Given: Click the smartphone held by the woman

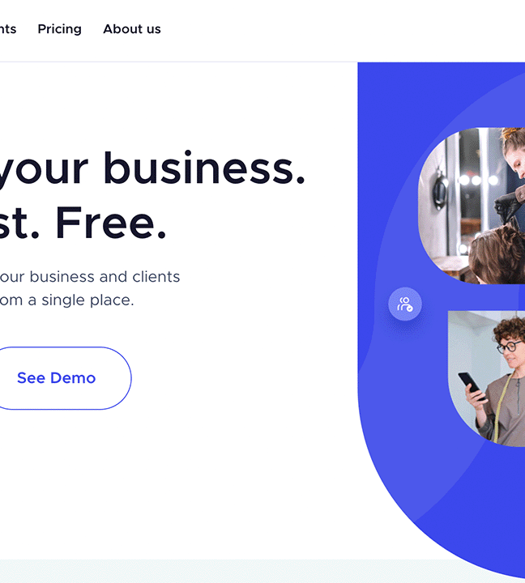Looking at the screenshot, I should pyautogui.click(x=472, y=386).
